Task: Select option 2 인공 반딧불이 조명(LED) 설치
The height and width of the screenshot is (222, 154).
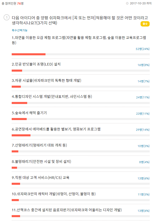Action: tap(36, 64)
